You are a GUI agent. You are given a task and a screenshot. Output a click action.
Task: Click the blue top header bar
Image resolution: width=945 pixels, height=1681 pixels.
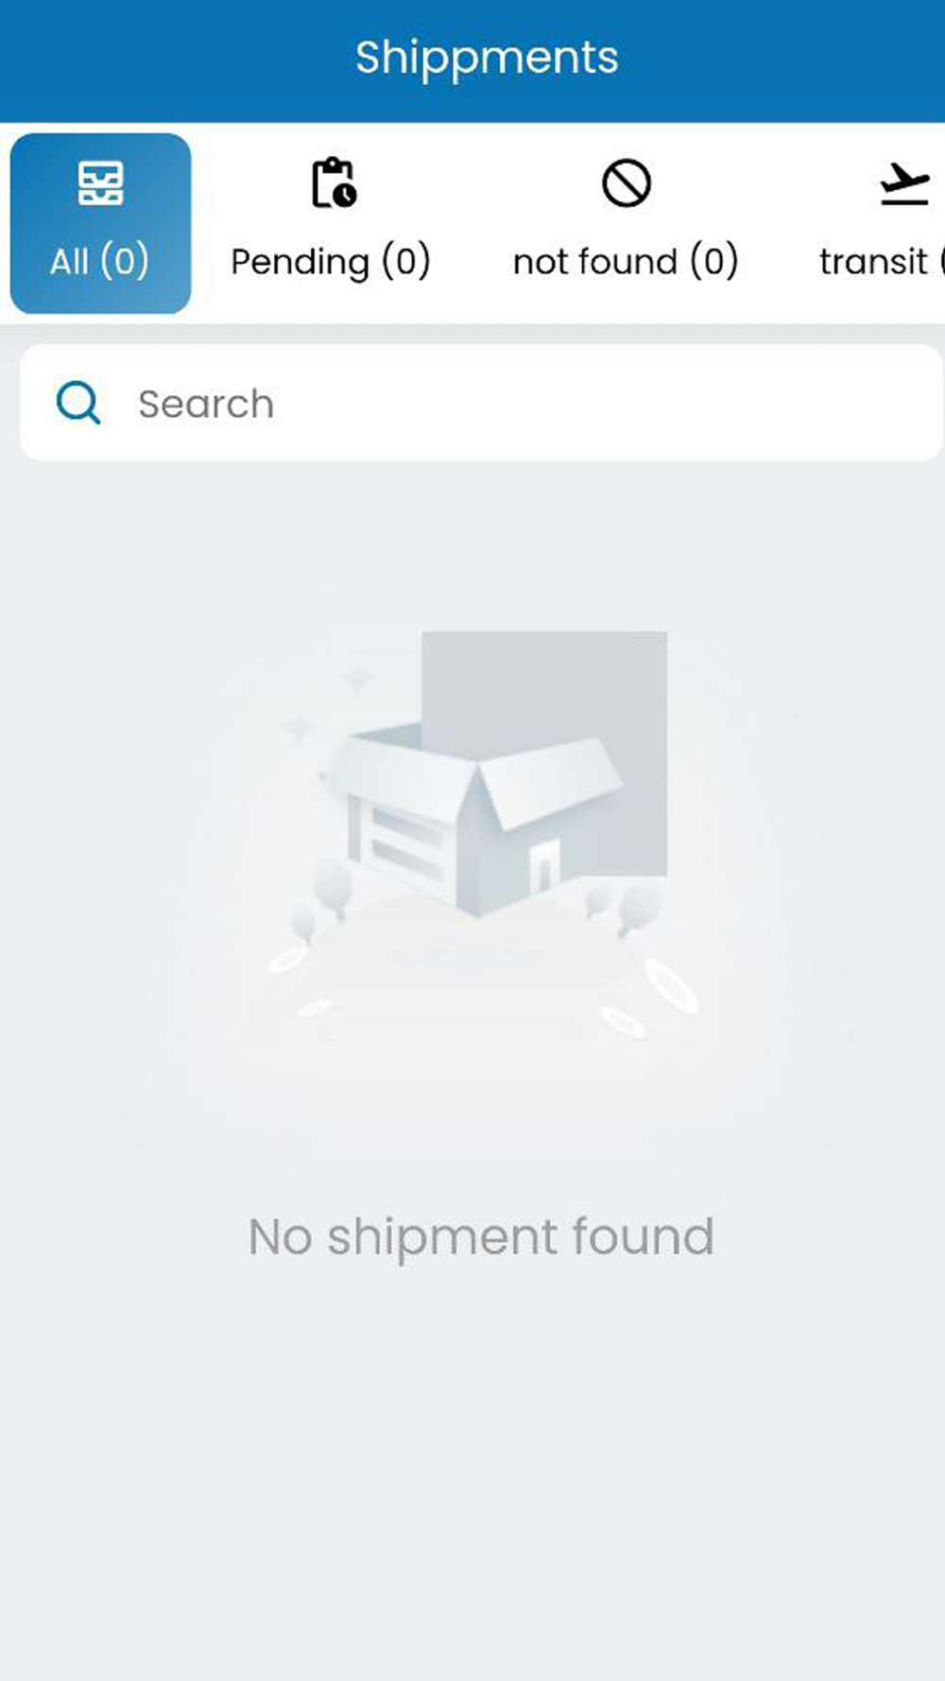tap(472, 61)
